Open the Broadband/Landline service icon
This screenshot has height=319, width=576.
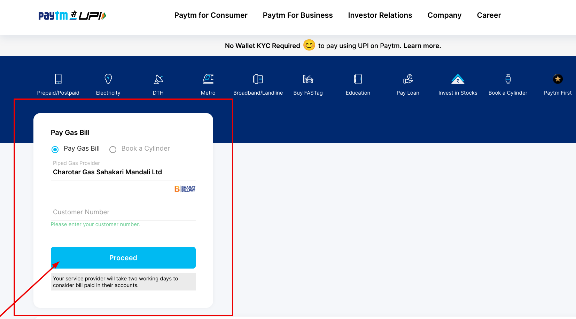coord(258,79)
